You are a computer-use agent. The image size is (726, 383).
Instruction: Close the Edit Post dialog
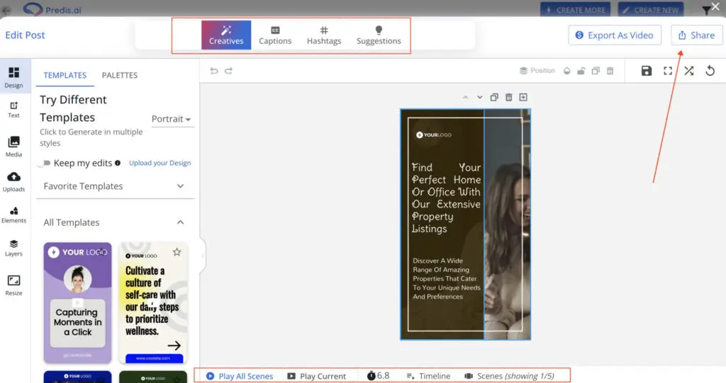click(716, 7)
